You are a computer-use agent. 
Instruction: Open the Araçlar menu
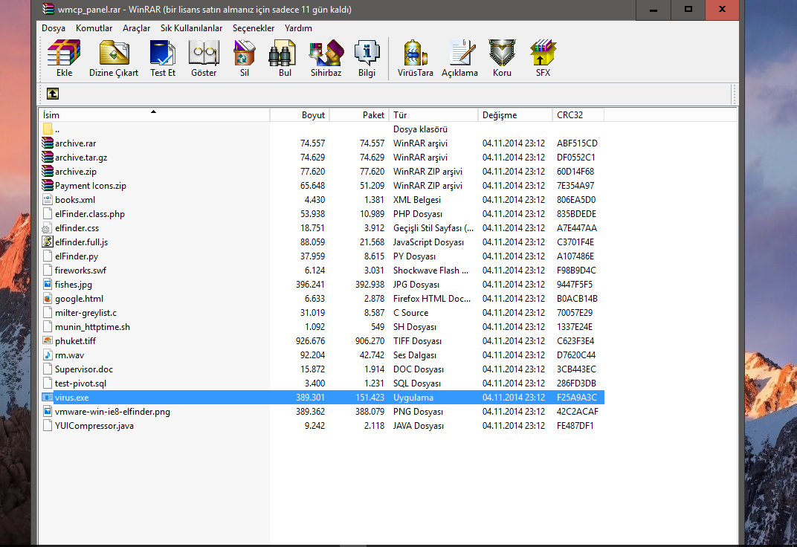click(x=136, y=28)
